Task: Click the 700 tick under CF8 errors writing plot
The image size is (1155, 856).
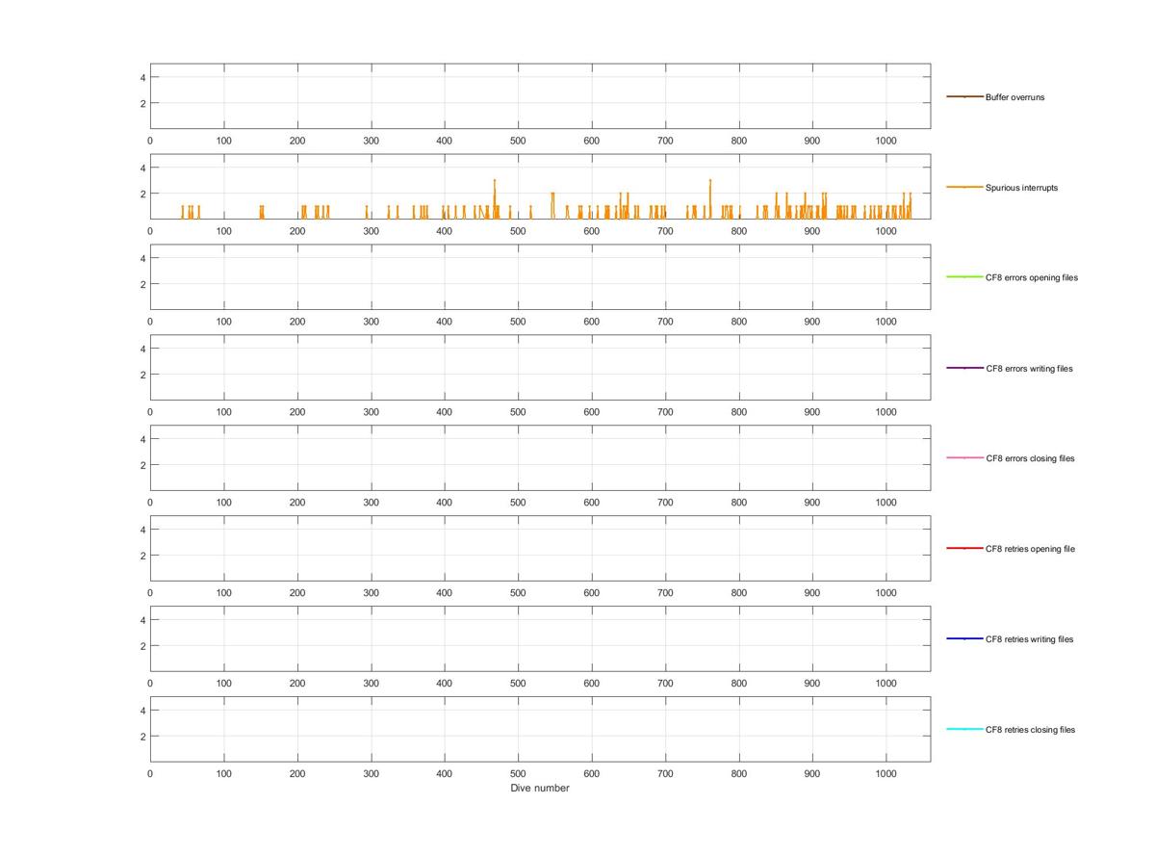Action: 665,412
